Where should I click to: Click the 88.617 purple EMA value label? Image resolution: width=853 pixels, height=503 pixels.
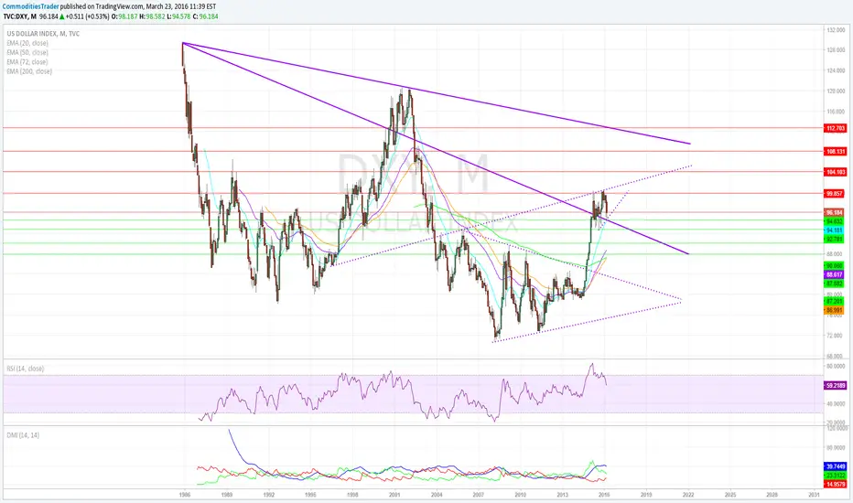(835, 275)
